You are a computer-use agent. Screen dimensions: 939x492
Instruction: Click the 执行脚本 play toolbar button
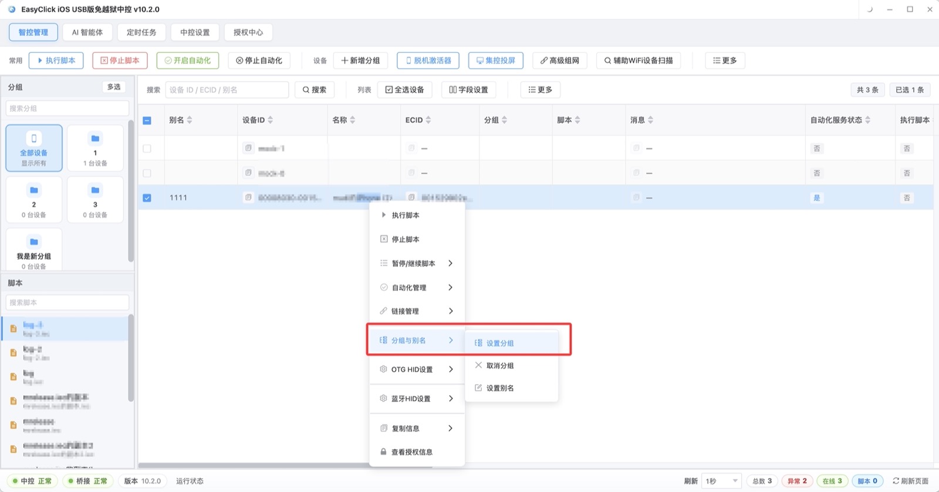(56, 60)
